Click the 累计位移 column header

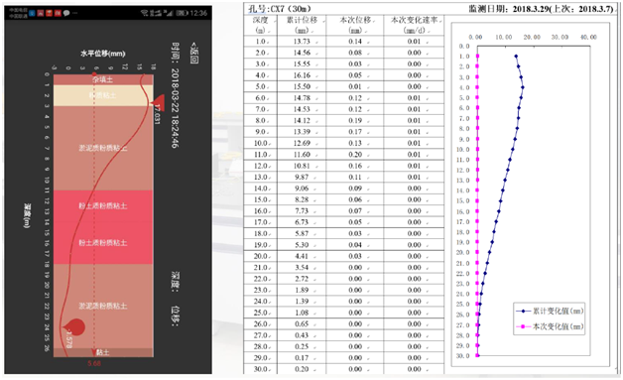point(302,25)
